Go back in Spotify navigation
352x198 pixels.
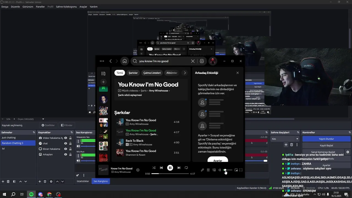tap(111, 61)
